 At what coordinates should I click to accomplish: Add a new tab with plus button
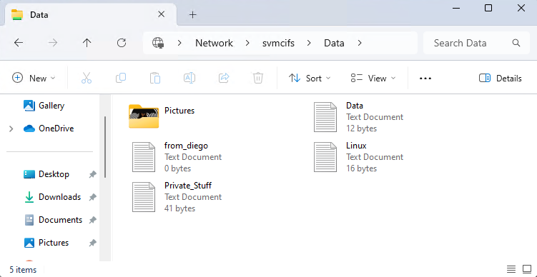pyautogui.click(x=193, y=15)
